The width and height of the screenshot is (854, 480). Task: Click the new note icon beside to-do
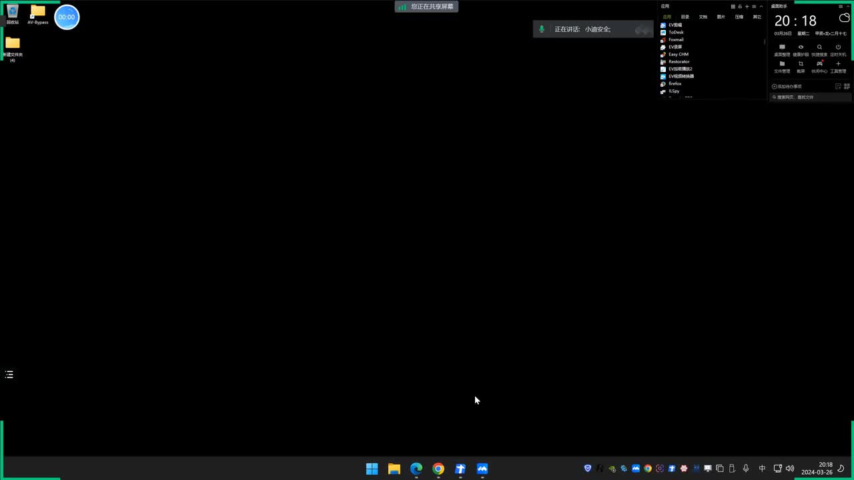pos(838,87)
